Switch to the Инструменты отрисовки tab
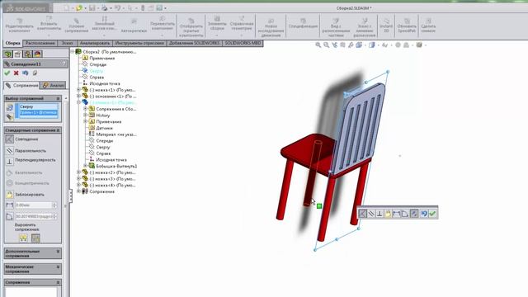 139,43
